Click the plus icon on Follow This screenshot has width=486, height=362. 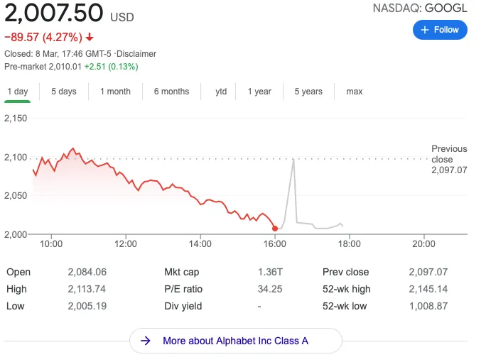tap(425, 30)
